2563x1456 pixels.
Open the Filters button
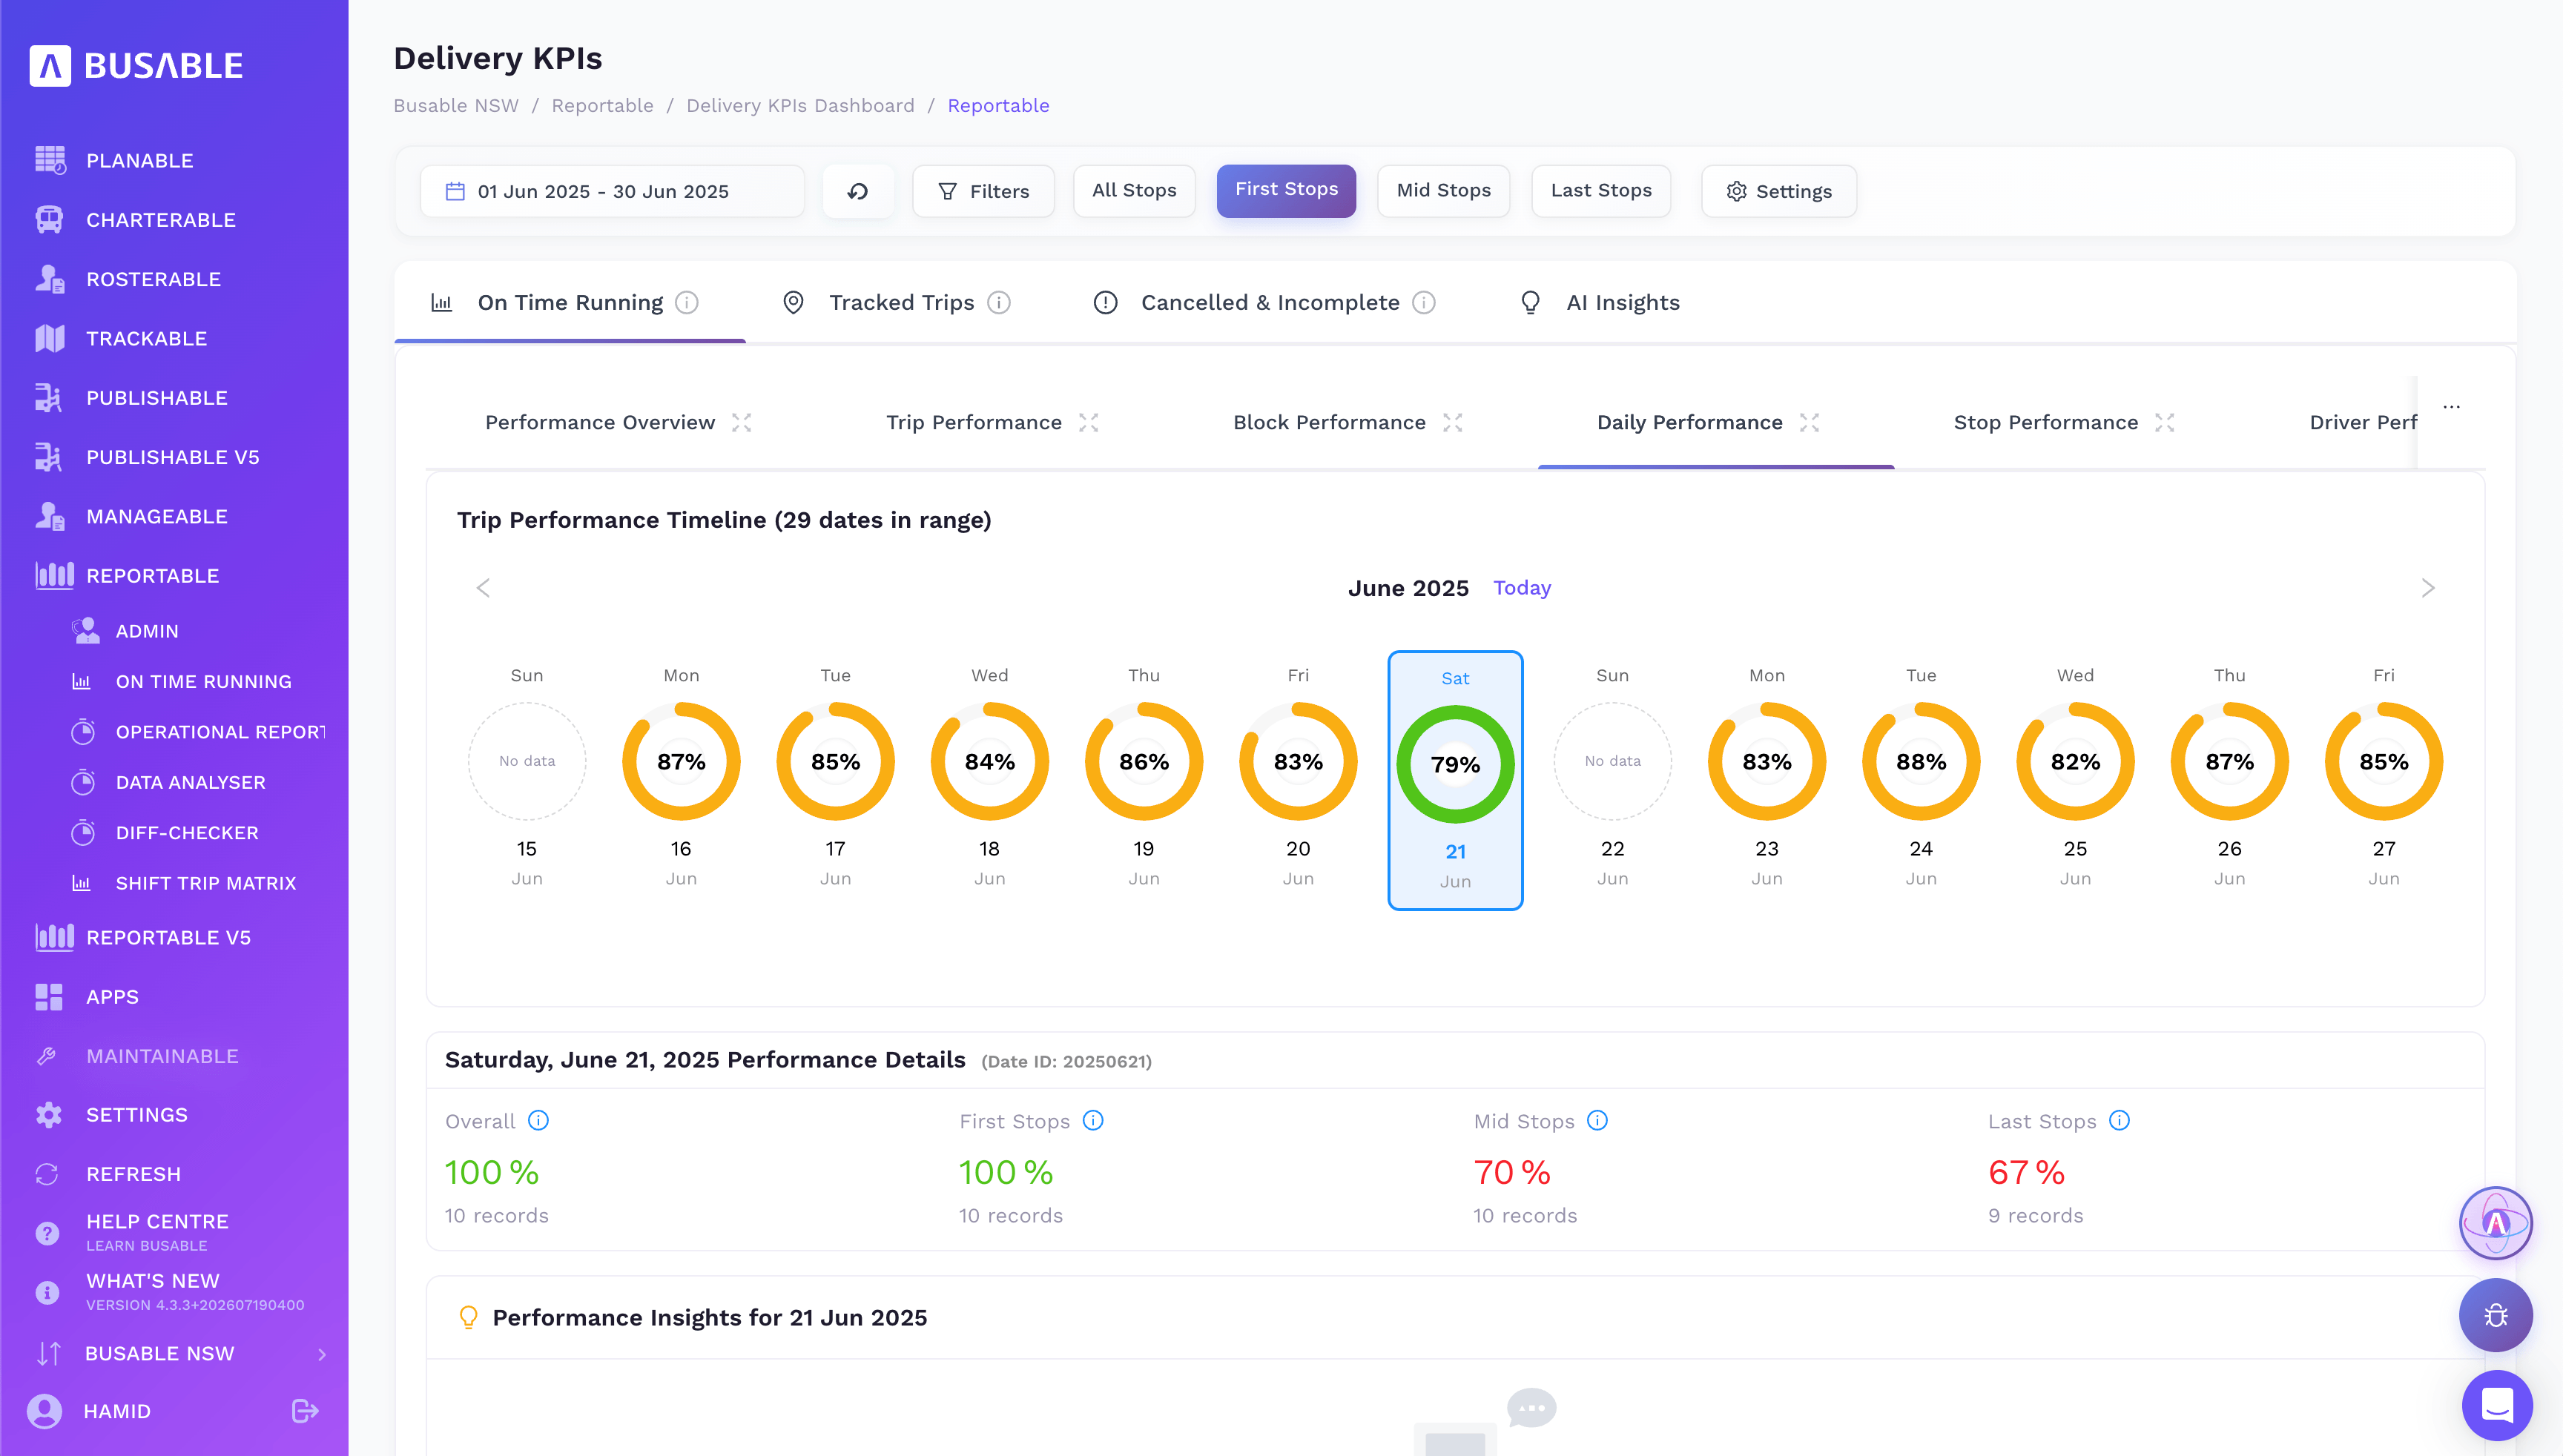[983, 191]
